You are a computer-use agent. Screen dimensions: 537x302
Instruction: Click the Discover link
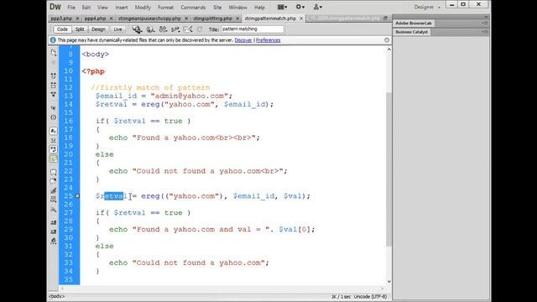[243, 40]
